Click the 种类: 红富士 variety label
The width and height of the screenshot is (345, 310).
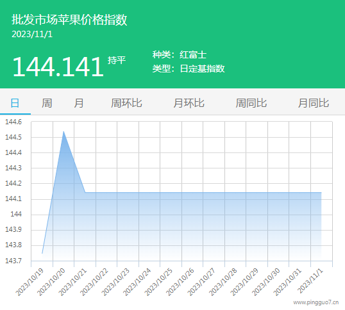(180, 54)
